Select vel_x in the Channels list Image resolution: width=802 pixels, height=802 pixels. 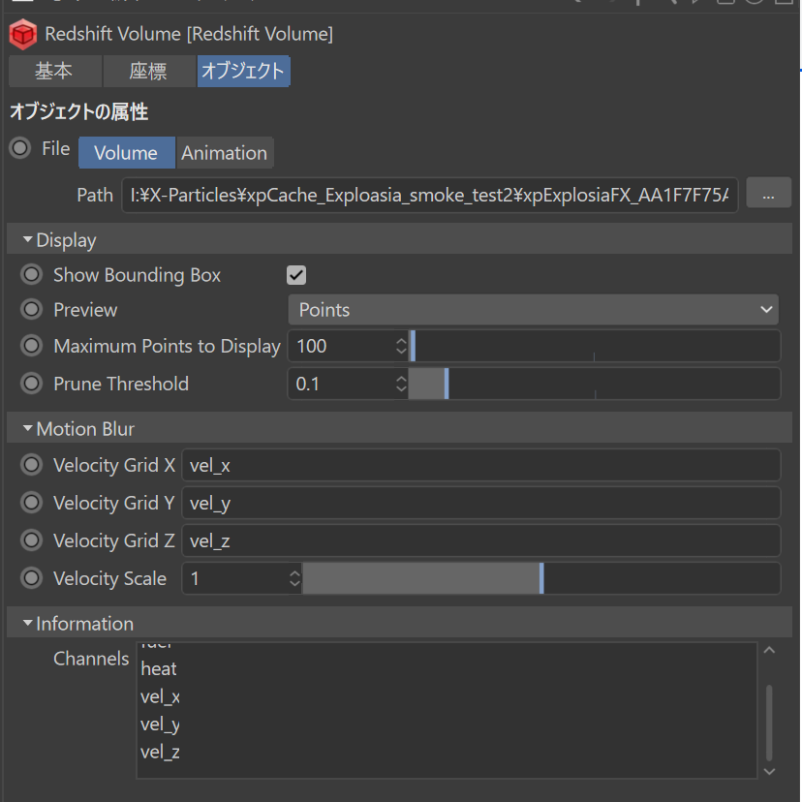coord(160,696)
